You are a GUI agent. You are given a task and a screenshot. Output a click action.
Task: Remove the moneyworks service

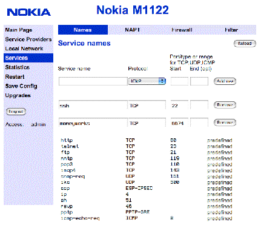[x=225, y=123]
